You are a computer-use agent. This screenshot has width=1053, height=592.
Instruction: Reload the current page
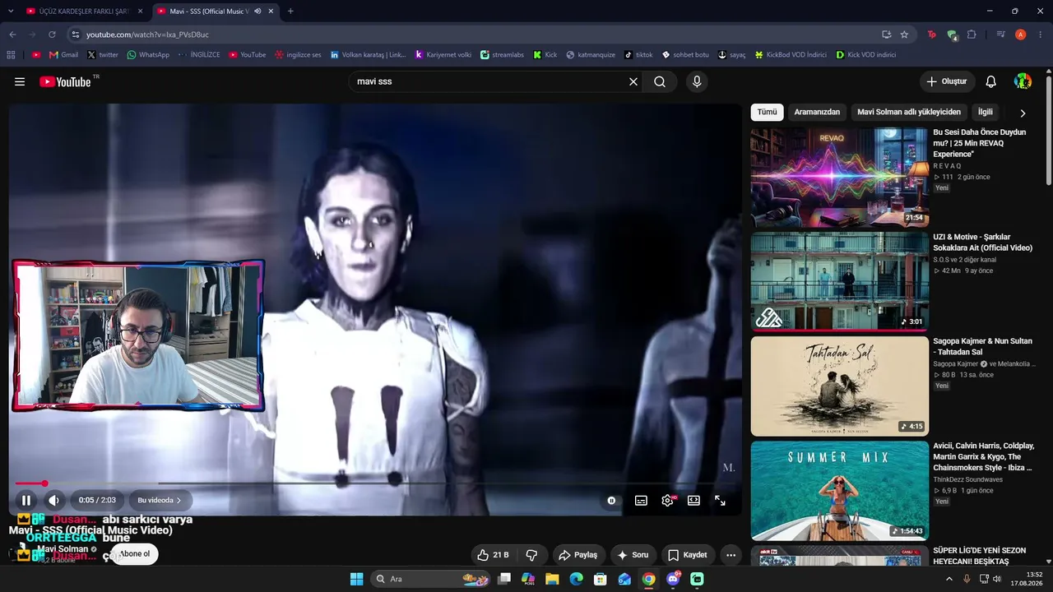52,35
